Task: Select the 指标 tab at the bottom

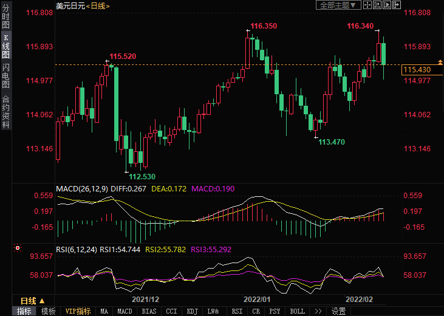Action: [x=24, y=311]
